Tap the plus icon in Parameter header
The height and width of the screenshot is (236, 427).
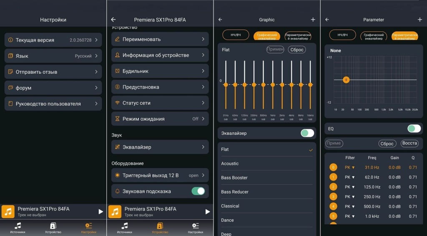(x=419, y=20)
